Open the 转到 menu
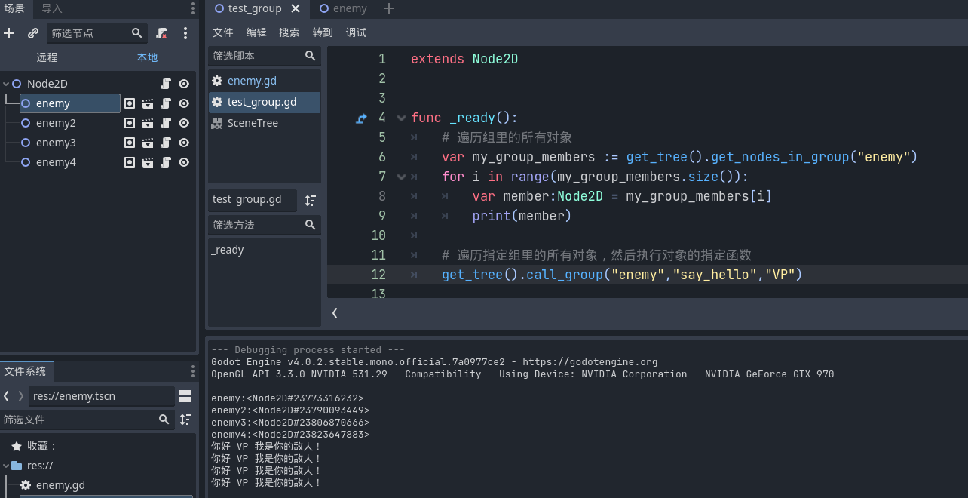The width and height of the screenshot is (968, 498). (x=323, y=32)
